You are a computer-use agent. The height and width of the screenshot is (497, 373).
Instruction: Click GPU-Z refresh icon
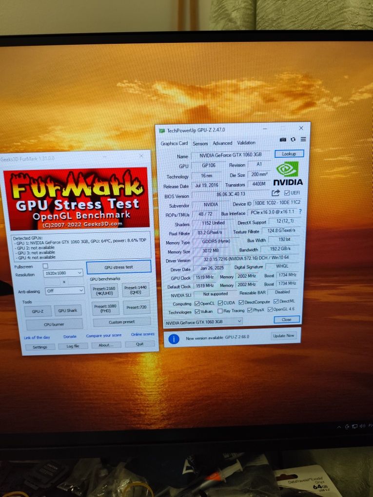(x=293, y=139)
